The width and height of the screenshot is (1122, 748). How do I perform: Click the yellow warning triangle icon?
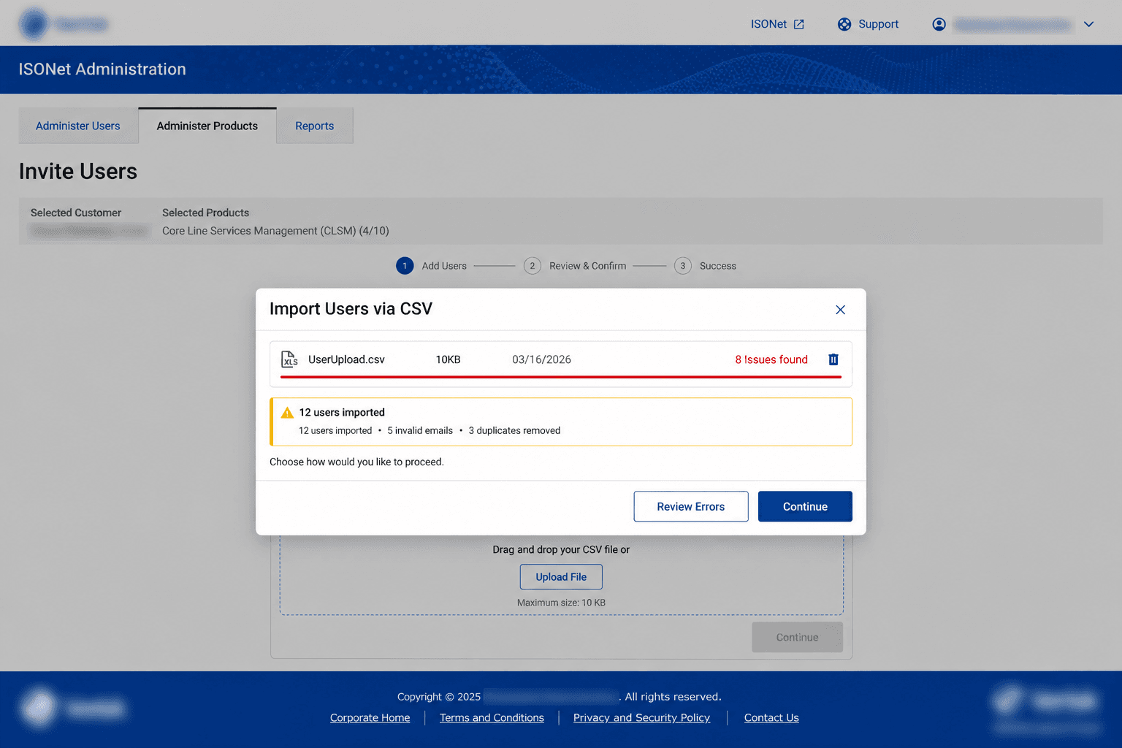pyautogui.click(x=287, y=413)
